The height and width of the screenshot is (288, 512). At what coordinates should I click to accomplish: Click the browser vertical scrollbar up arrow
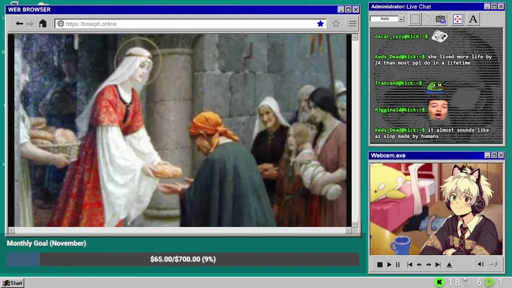click(x=354, y=37)
